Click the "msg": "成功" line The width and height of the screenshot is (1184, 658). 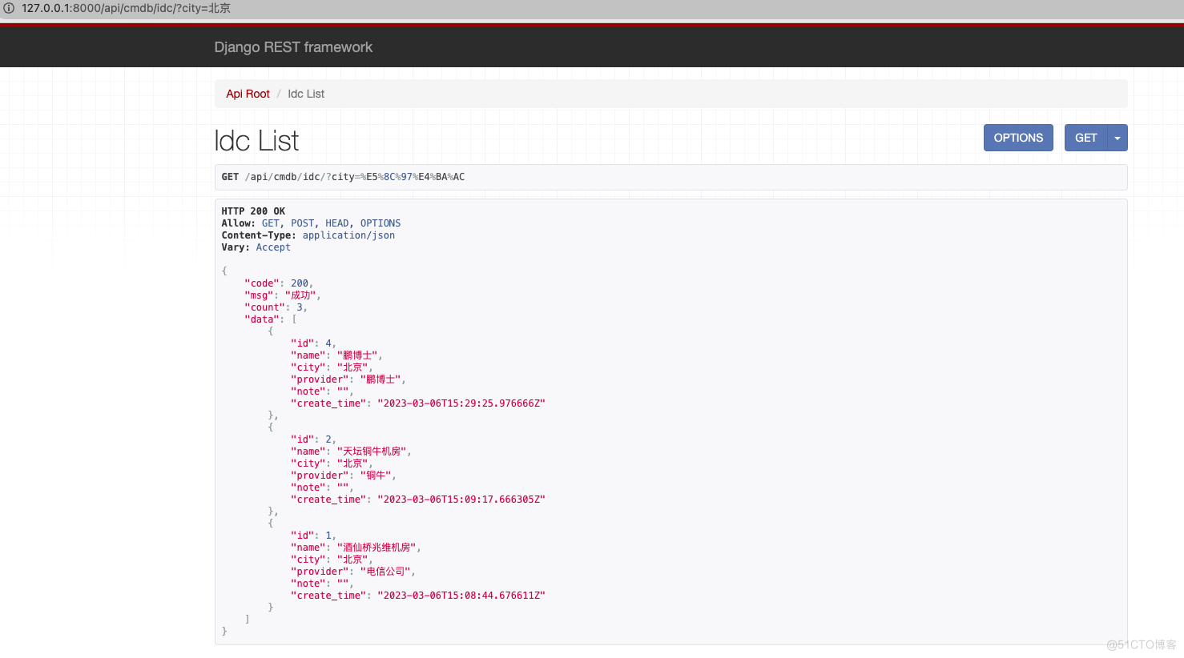point(282,295)
